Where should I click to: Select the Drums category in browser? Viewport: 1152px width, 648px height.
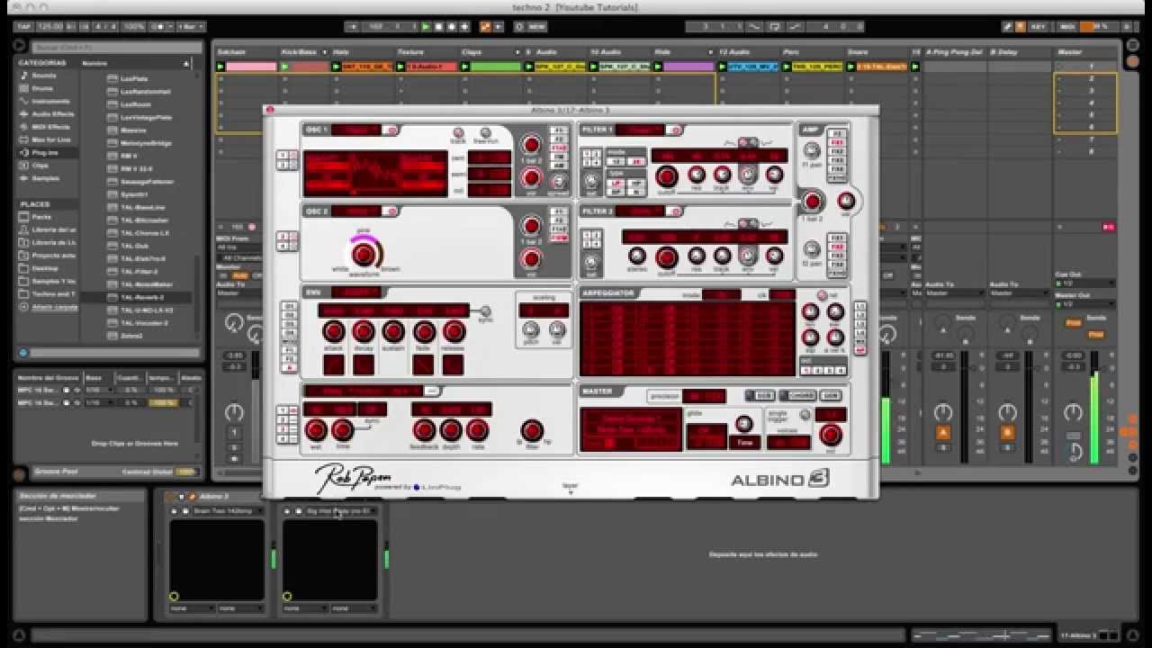pos(42,88)
